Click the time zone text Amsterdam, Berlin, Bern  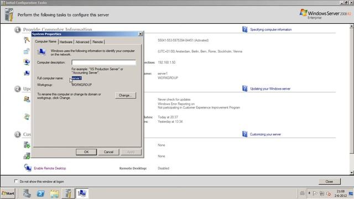pyautogui.click(x=200, y=51)
